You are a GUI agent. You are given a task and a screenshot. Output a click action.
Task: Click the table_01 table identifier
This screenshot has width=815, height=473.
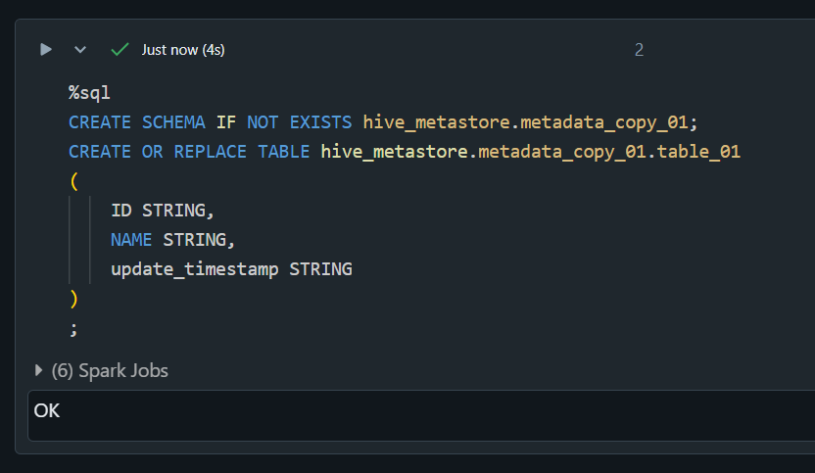point(696,152)
